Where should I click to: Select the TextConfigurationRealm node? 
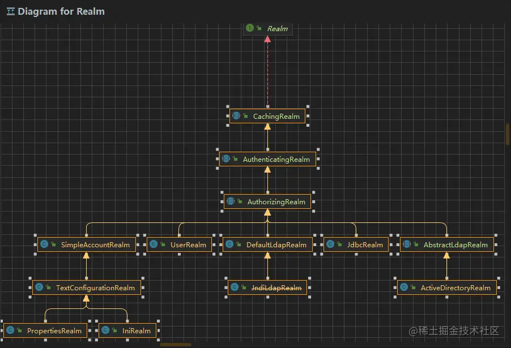(86, 288)
